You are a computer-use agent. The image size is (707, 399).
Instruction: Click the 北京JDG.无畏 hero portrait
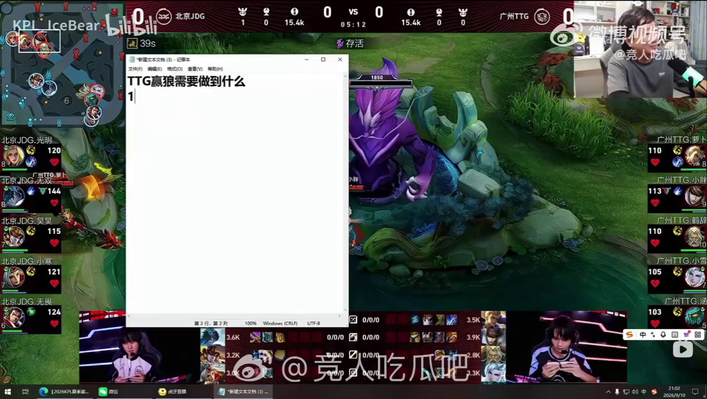click(x=14, y=317)
